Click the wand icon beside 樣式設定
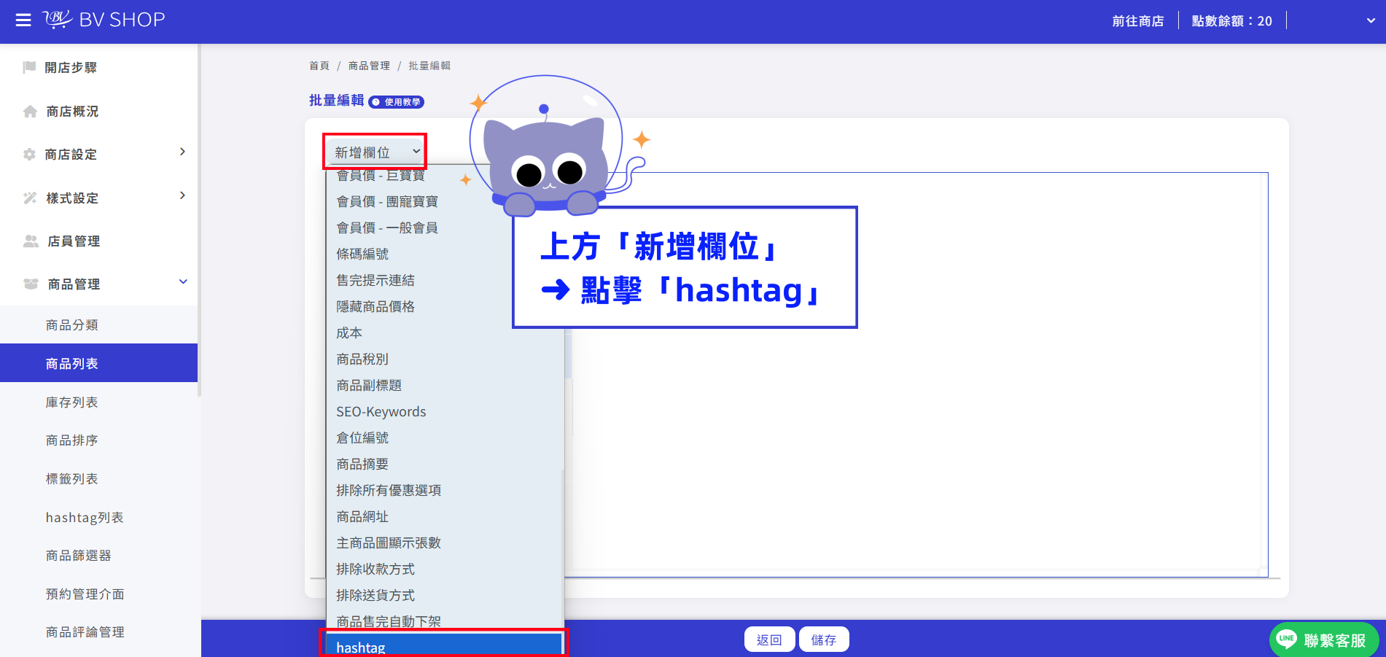The width and height of the screenshot is (1386, 657). [30, 198]
